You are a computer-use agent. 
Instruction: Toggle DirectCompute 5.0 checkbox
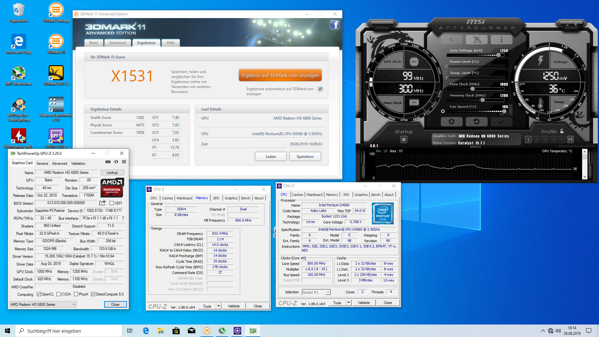[93, 294]
